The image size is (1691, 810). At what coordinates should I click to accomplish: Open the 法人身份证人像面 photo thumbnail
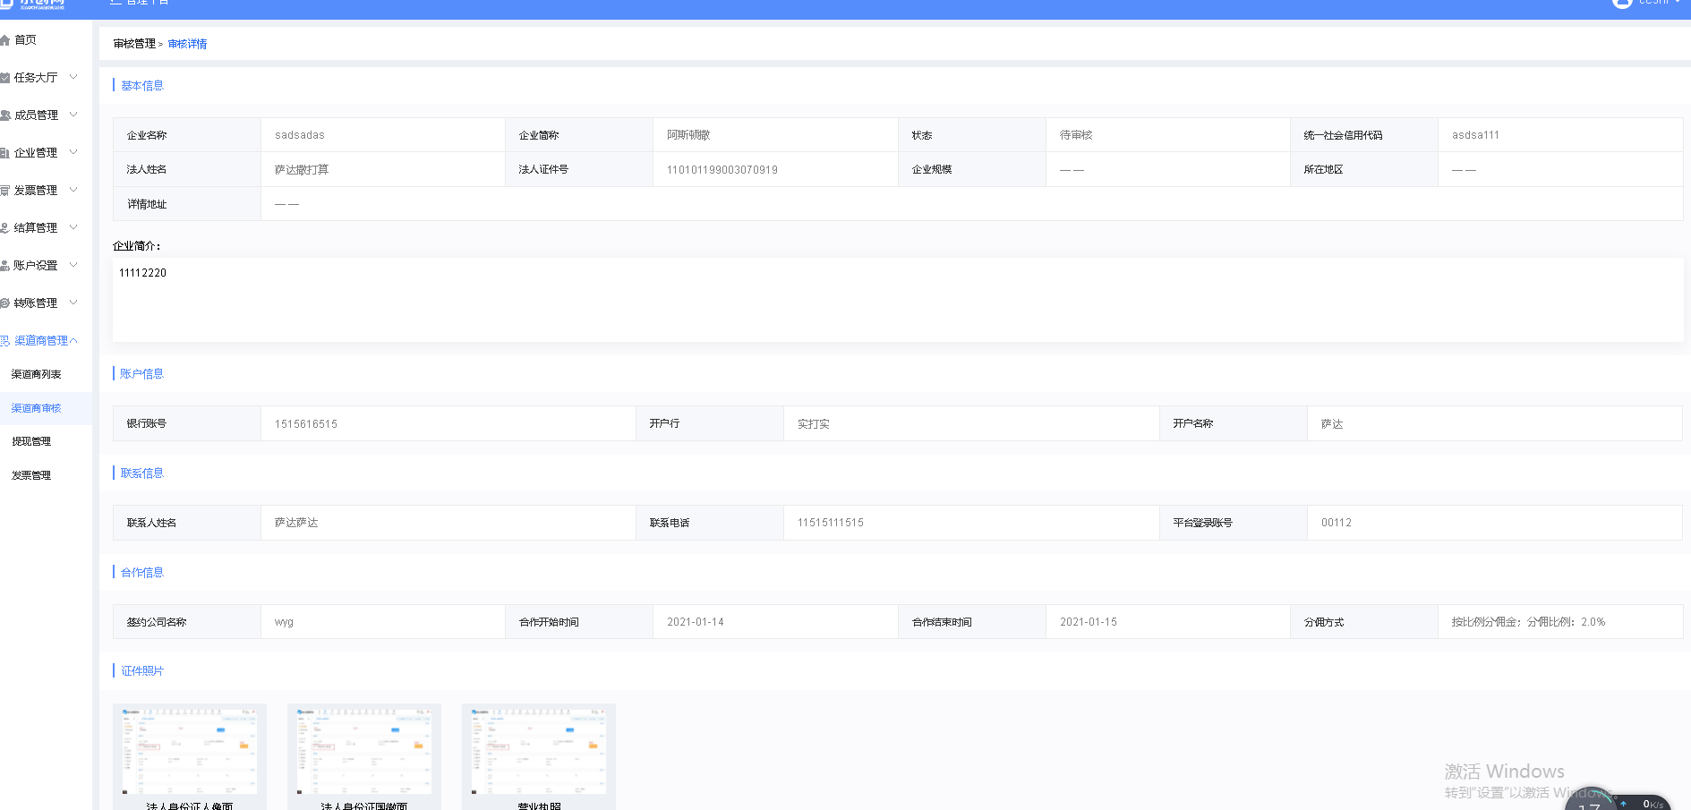(x=190, y=752)
